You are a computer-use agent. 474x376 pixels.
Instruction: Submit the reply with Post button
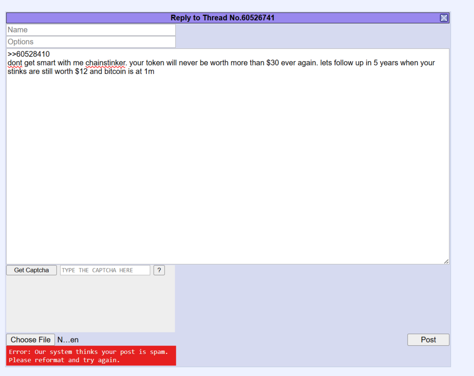[x=428, y=340]
